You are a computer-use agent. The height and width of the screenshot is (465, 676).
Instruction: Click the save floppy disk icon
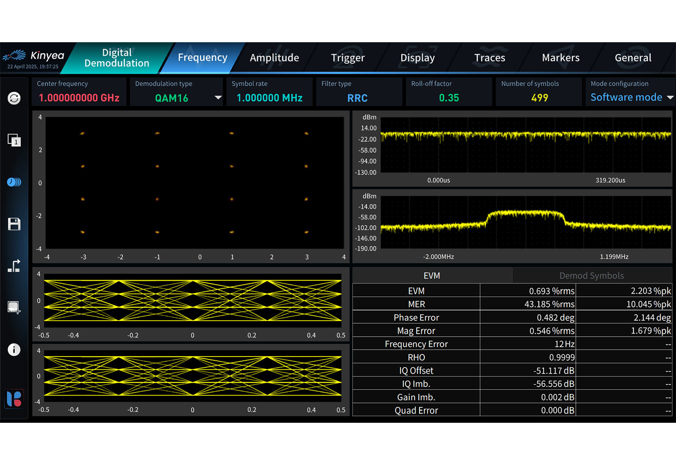(14, 224)
